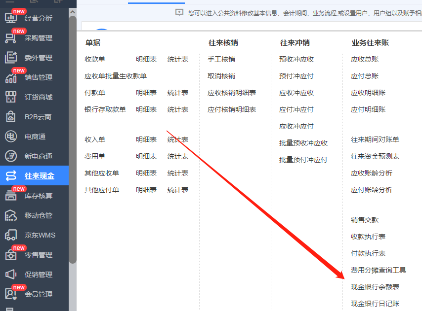Open 往来资金预测表
The width and height of the screenshot is (422, 311).
[375, 156]
